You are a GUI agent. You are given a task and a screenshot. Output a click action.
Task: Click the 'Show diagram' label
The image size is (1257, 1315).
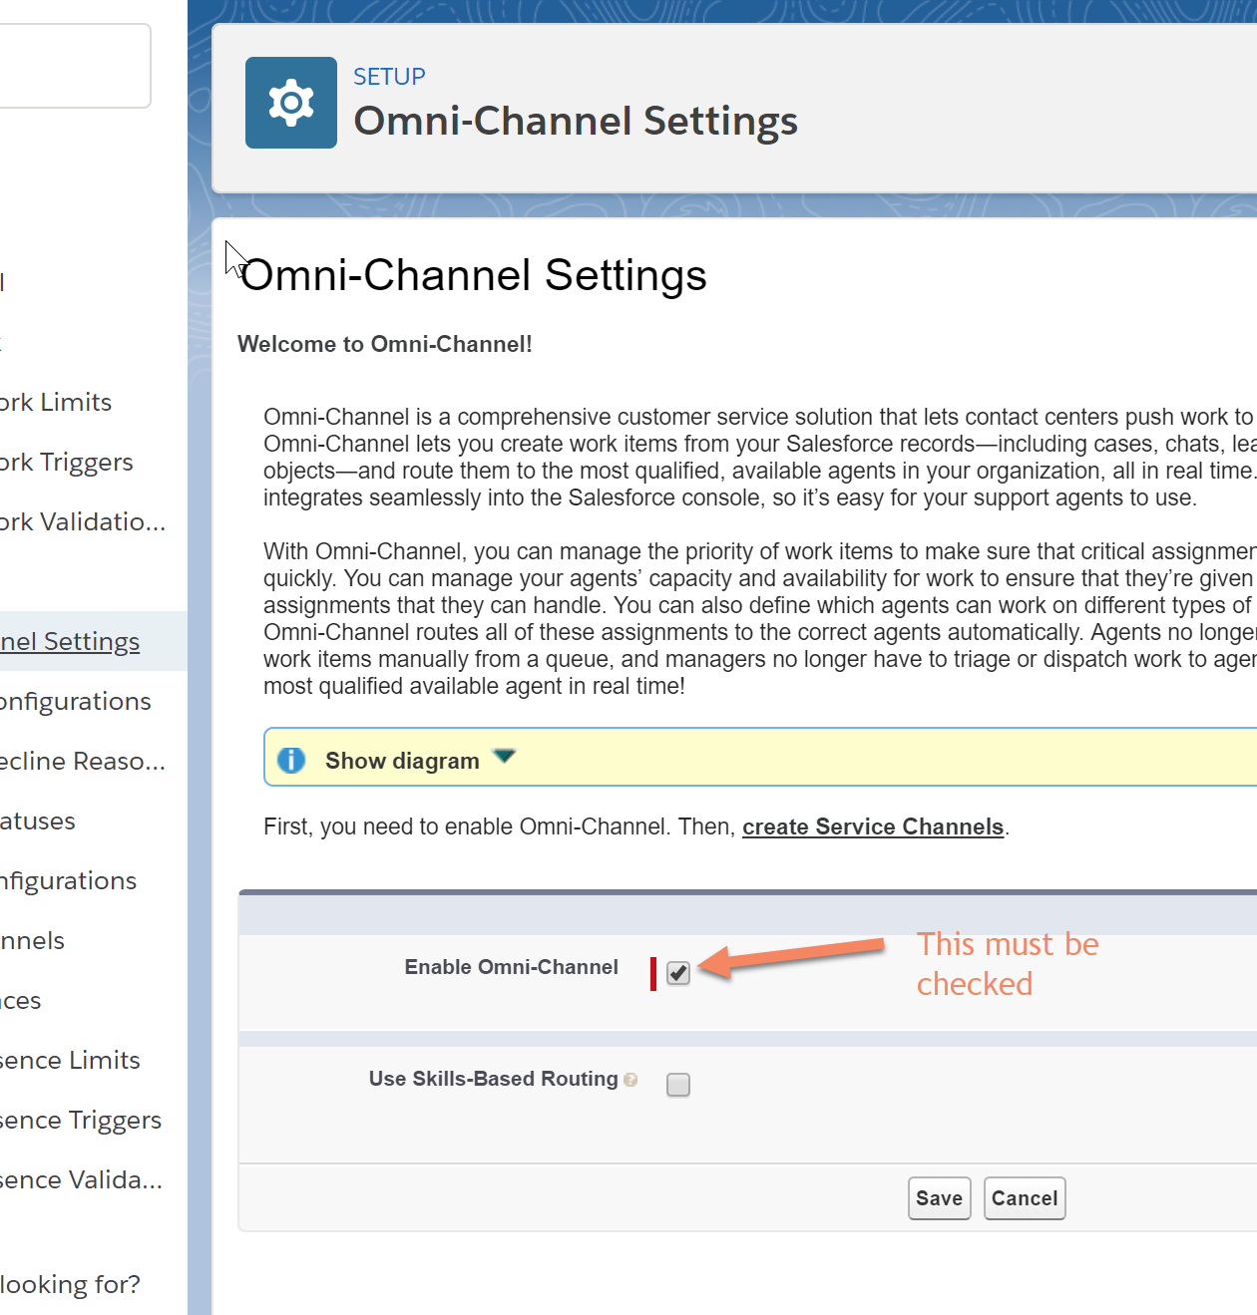point(402,761)
